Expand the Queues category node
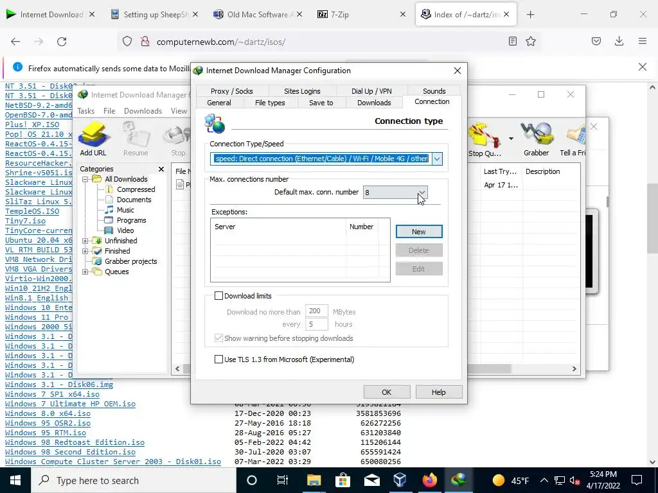The width and height of the screenshot is (658, 493). [x=85, y=272]
